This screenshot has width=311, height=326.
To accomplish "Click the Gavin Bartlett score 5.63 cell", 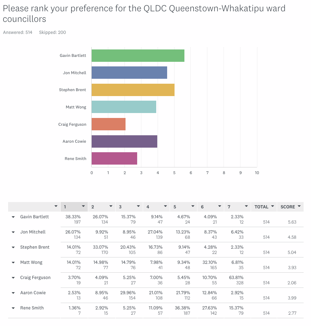I will (292, 222).
